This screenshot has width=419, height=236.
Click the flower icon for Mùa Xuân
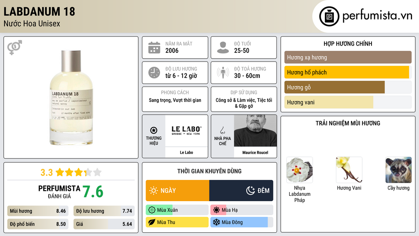coord(151,210)
